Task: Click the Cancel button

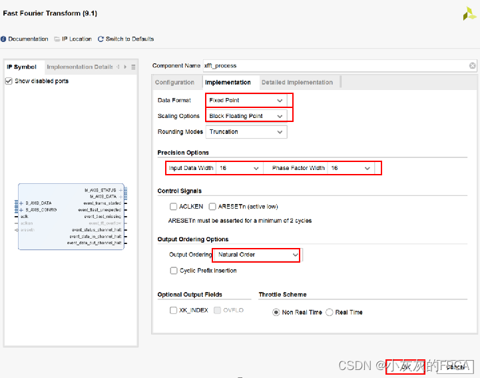Action: click(x=455, y=367)
